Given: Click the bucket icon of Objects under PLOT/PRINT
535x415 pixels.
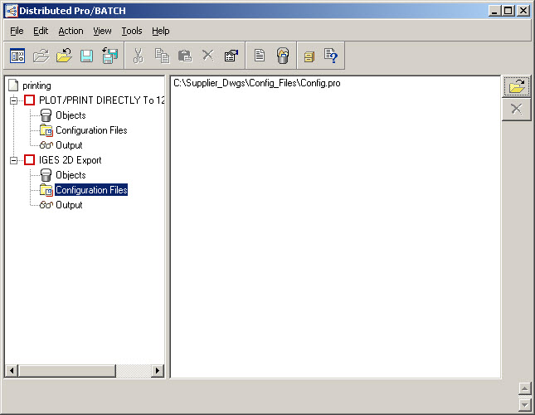Looking at the screenshot, I should tap(46, 115).
